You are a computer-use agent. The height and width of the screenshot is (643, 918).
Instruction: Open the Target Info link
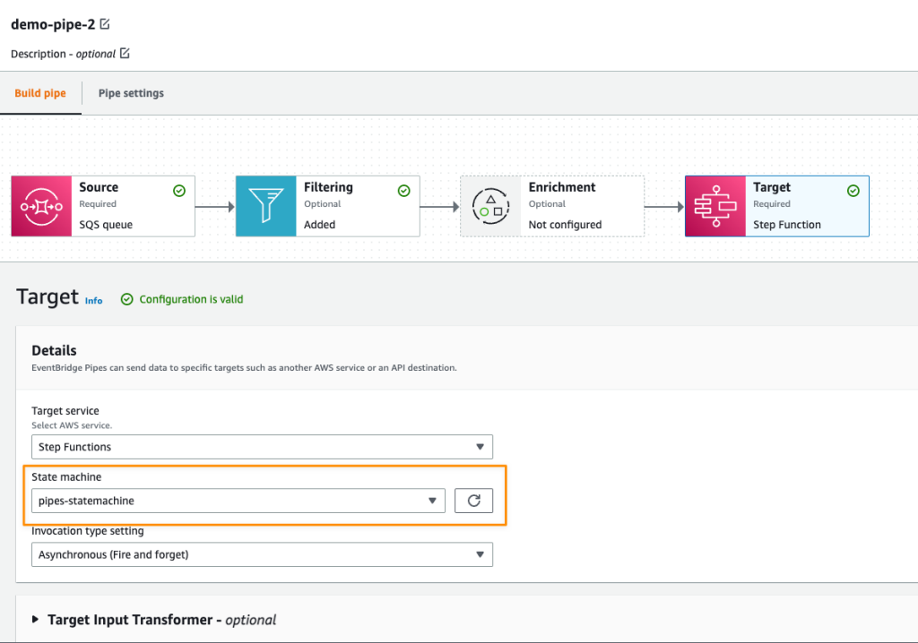[93, 301]
